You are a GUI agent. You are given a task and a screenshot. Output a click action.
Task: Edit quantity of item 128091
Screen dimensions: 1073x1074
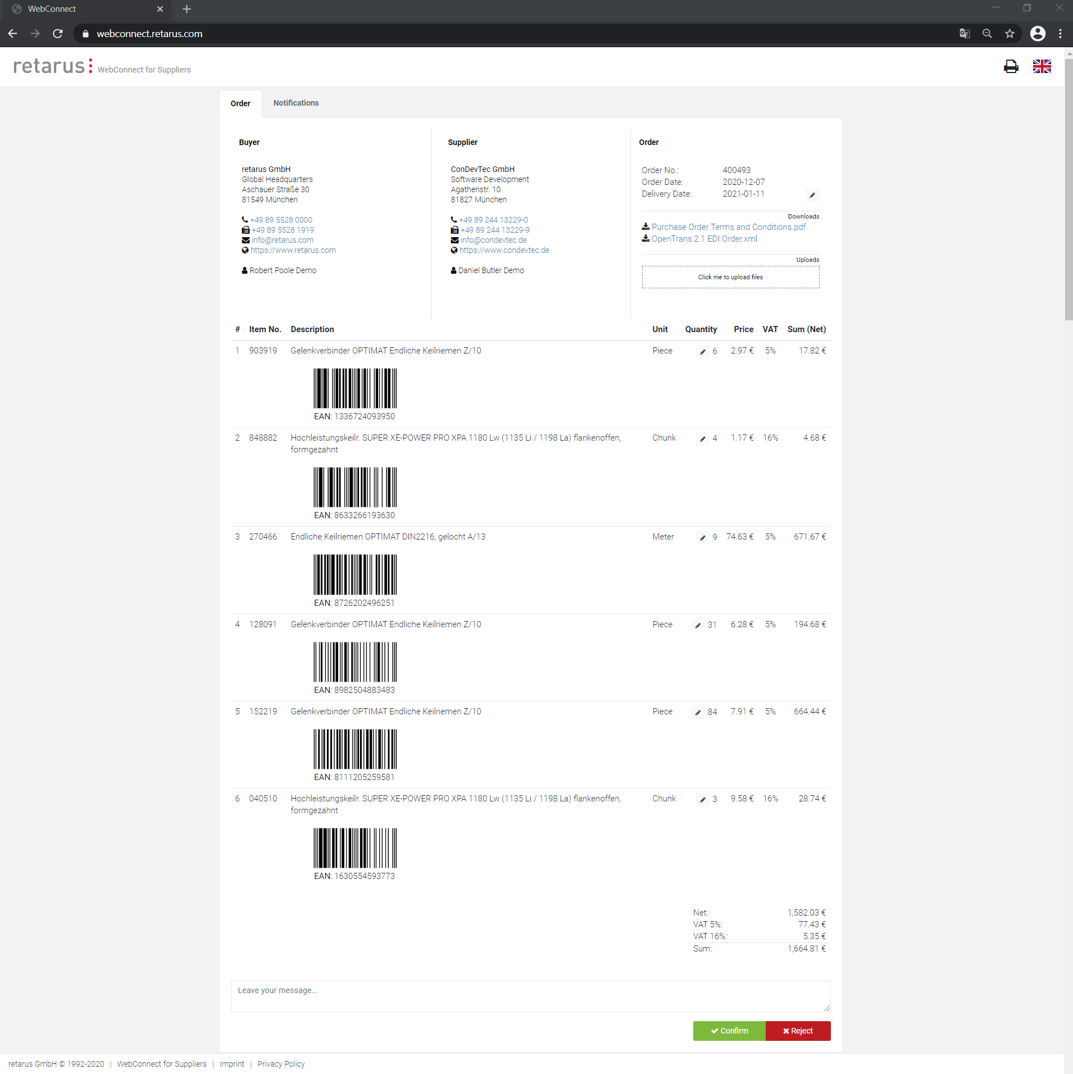pos(698,625)
